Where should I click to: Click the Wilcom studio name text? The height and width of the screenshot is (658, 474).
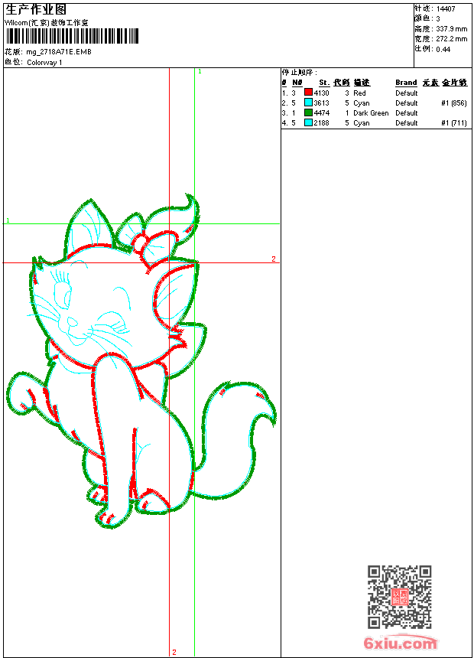[47, 23]
